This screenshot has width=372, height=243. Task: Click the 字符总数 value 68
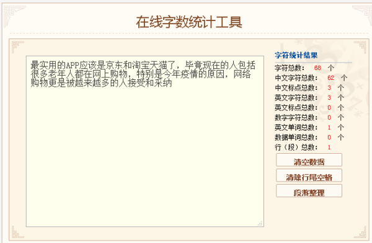coord(317,68)
